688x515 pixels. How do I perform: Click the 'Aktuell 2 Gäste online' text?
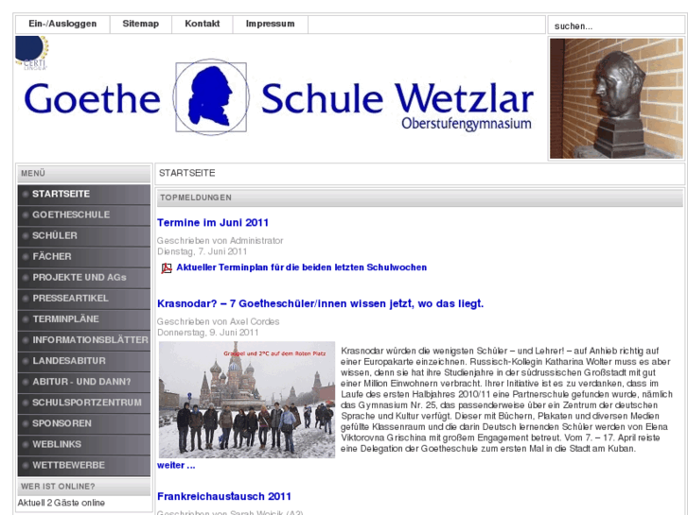(x=61, y=503)
